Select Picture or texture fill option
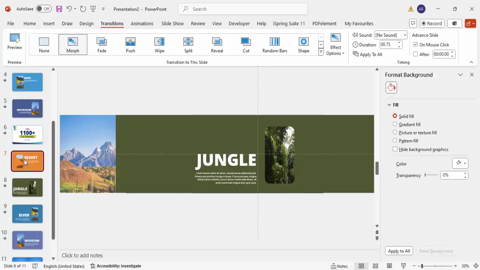The width and height of the screenshot is (480, 270). coord(395,132)
